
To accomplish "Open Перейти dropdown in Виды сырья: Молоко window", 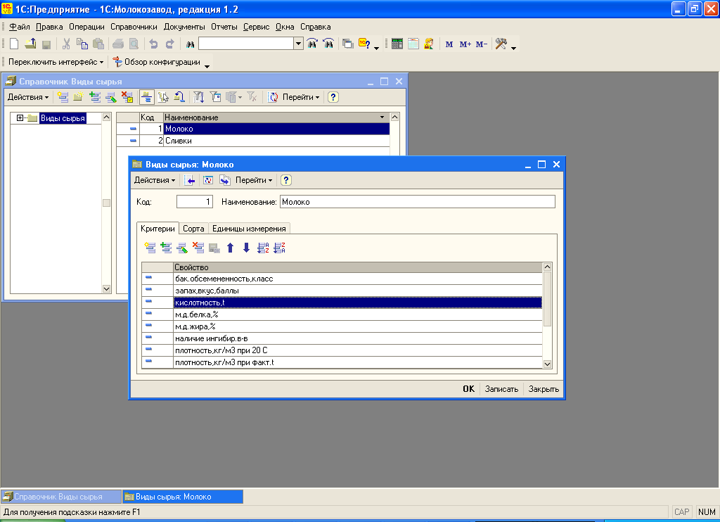I will [254, 180].
